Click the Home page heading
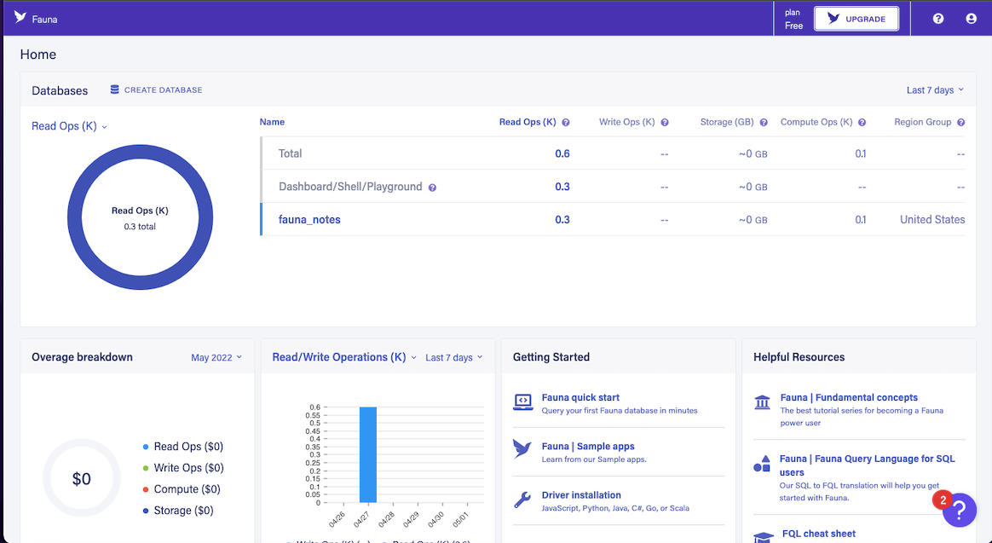This screenshot has height=543, width=992. (x=38, y=55)
